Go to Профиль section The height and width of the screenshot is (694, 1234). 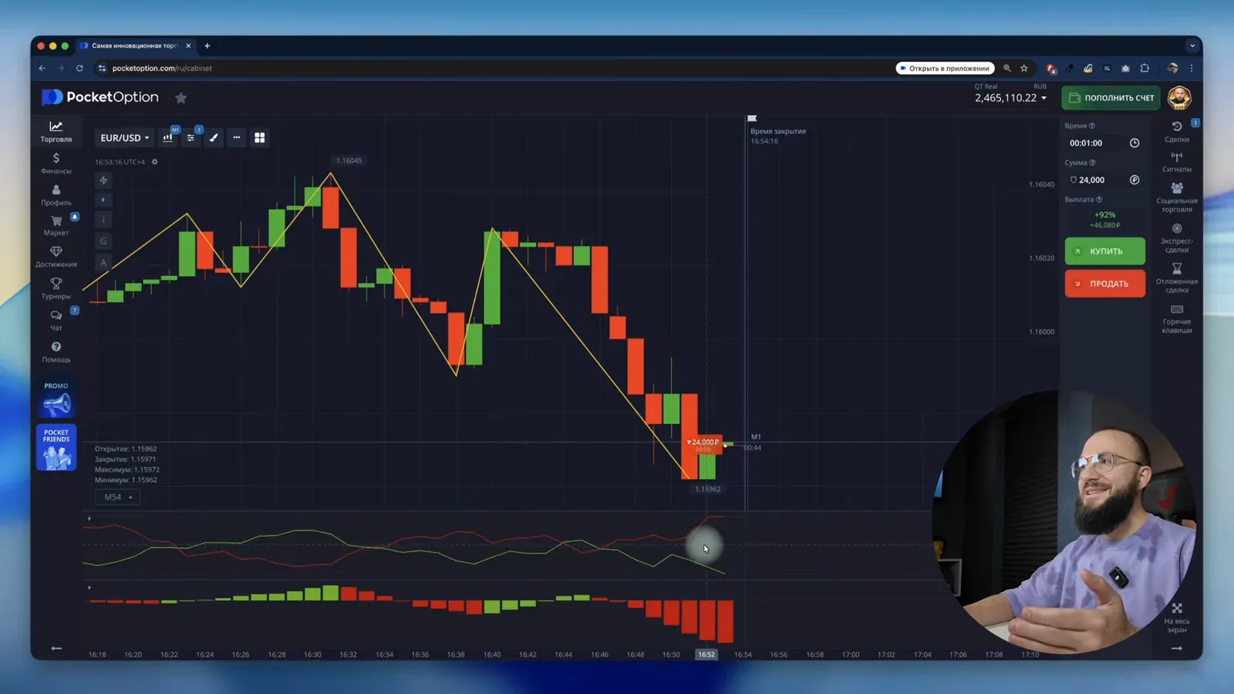point(56,195)
